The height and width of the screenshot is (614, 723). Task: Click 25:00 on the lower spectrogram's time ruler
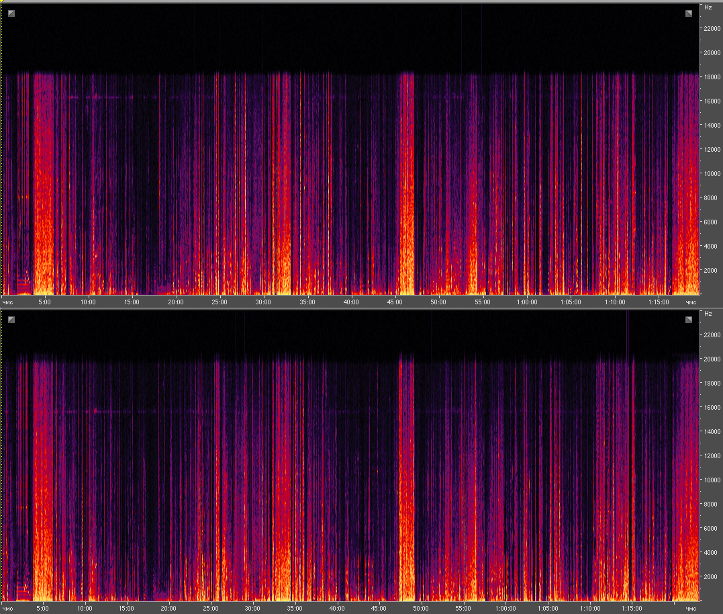[211, 609]
